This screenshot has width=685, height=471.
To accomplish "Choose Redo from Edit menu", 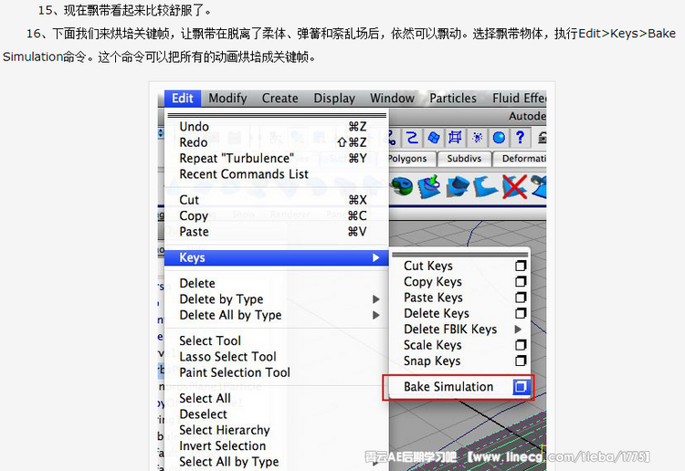I will (276, 142).
